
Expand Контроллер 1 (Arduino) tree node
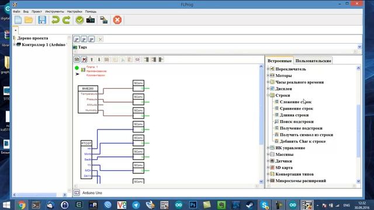[x=15, y=44]
